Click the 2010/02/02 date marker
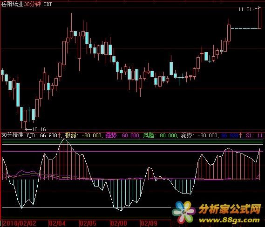The width and height of the screenshot is (265, 227). [x=20, y=223]
